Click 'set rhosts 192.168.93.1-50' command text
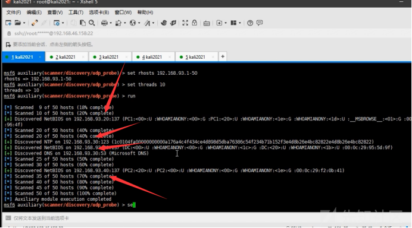 pos(162,73)
